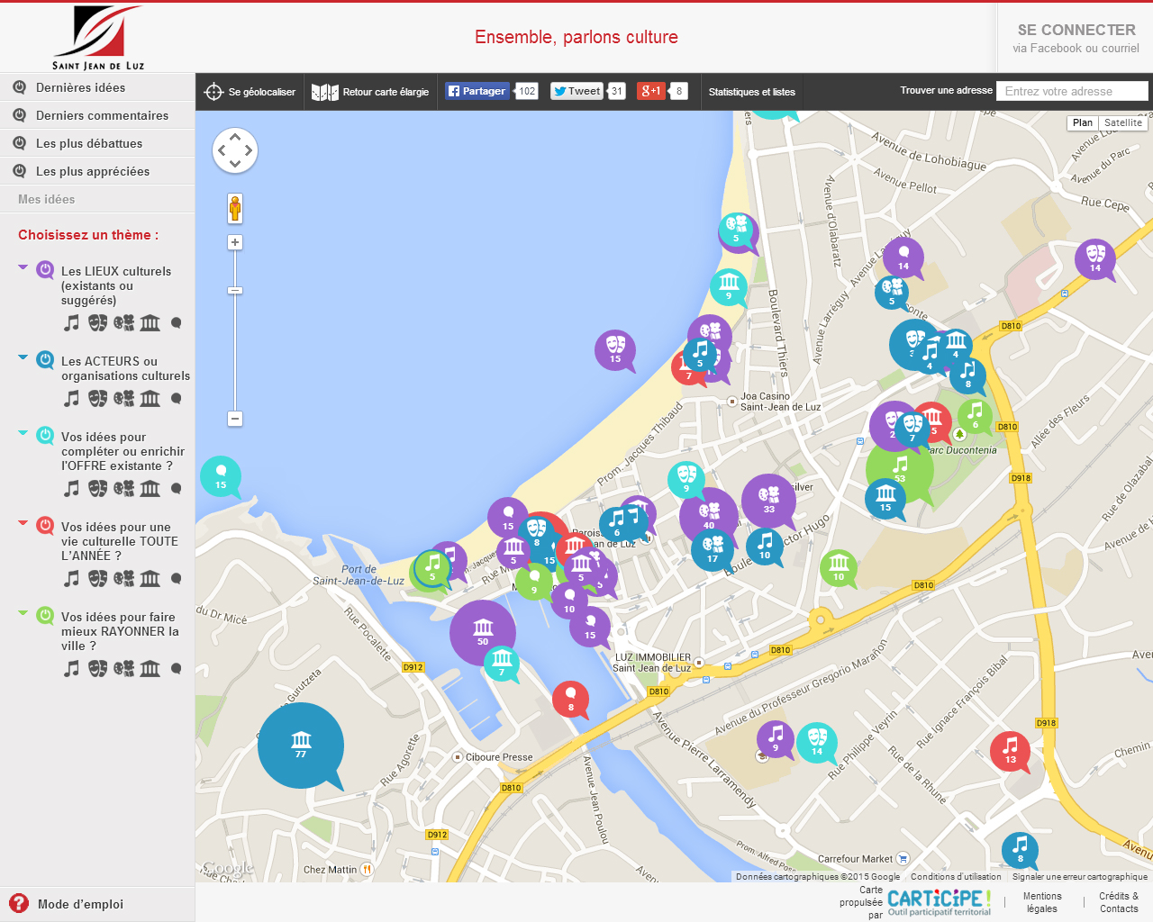
Task: Open Dernières idées menu item
Action: click(80, 87)
